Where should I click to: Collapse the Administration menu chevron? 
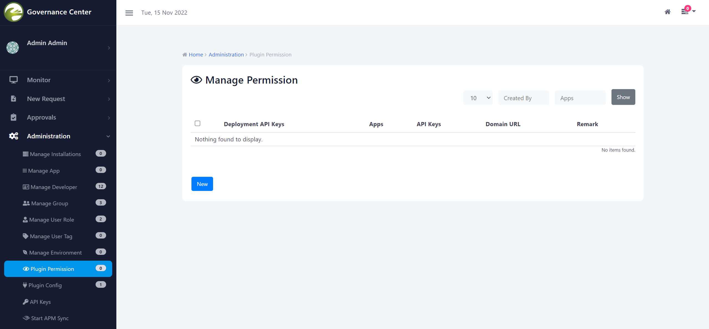(x=108, y=136)
